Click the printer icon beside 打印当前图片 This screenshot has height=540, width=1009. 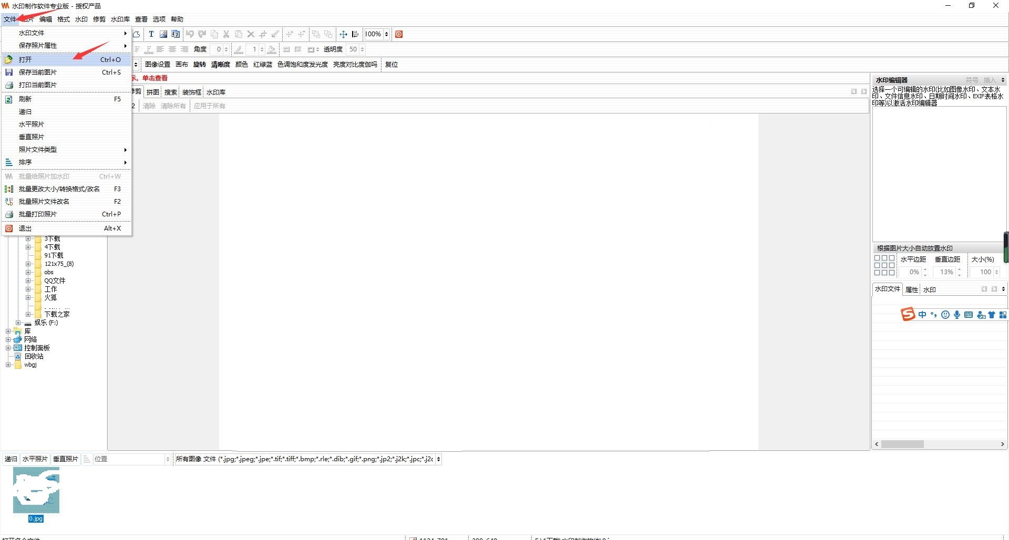[x=9, y=85]
